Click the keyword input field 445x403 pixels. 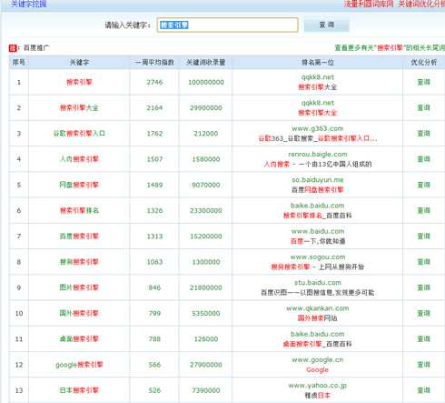point(227,25)
